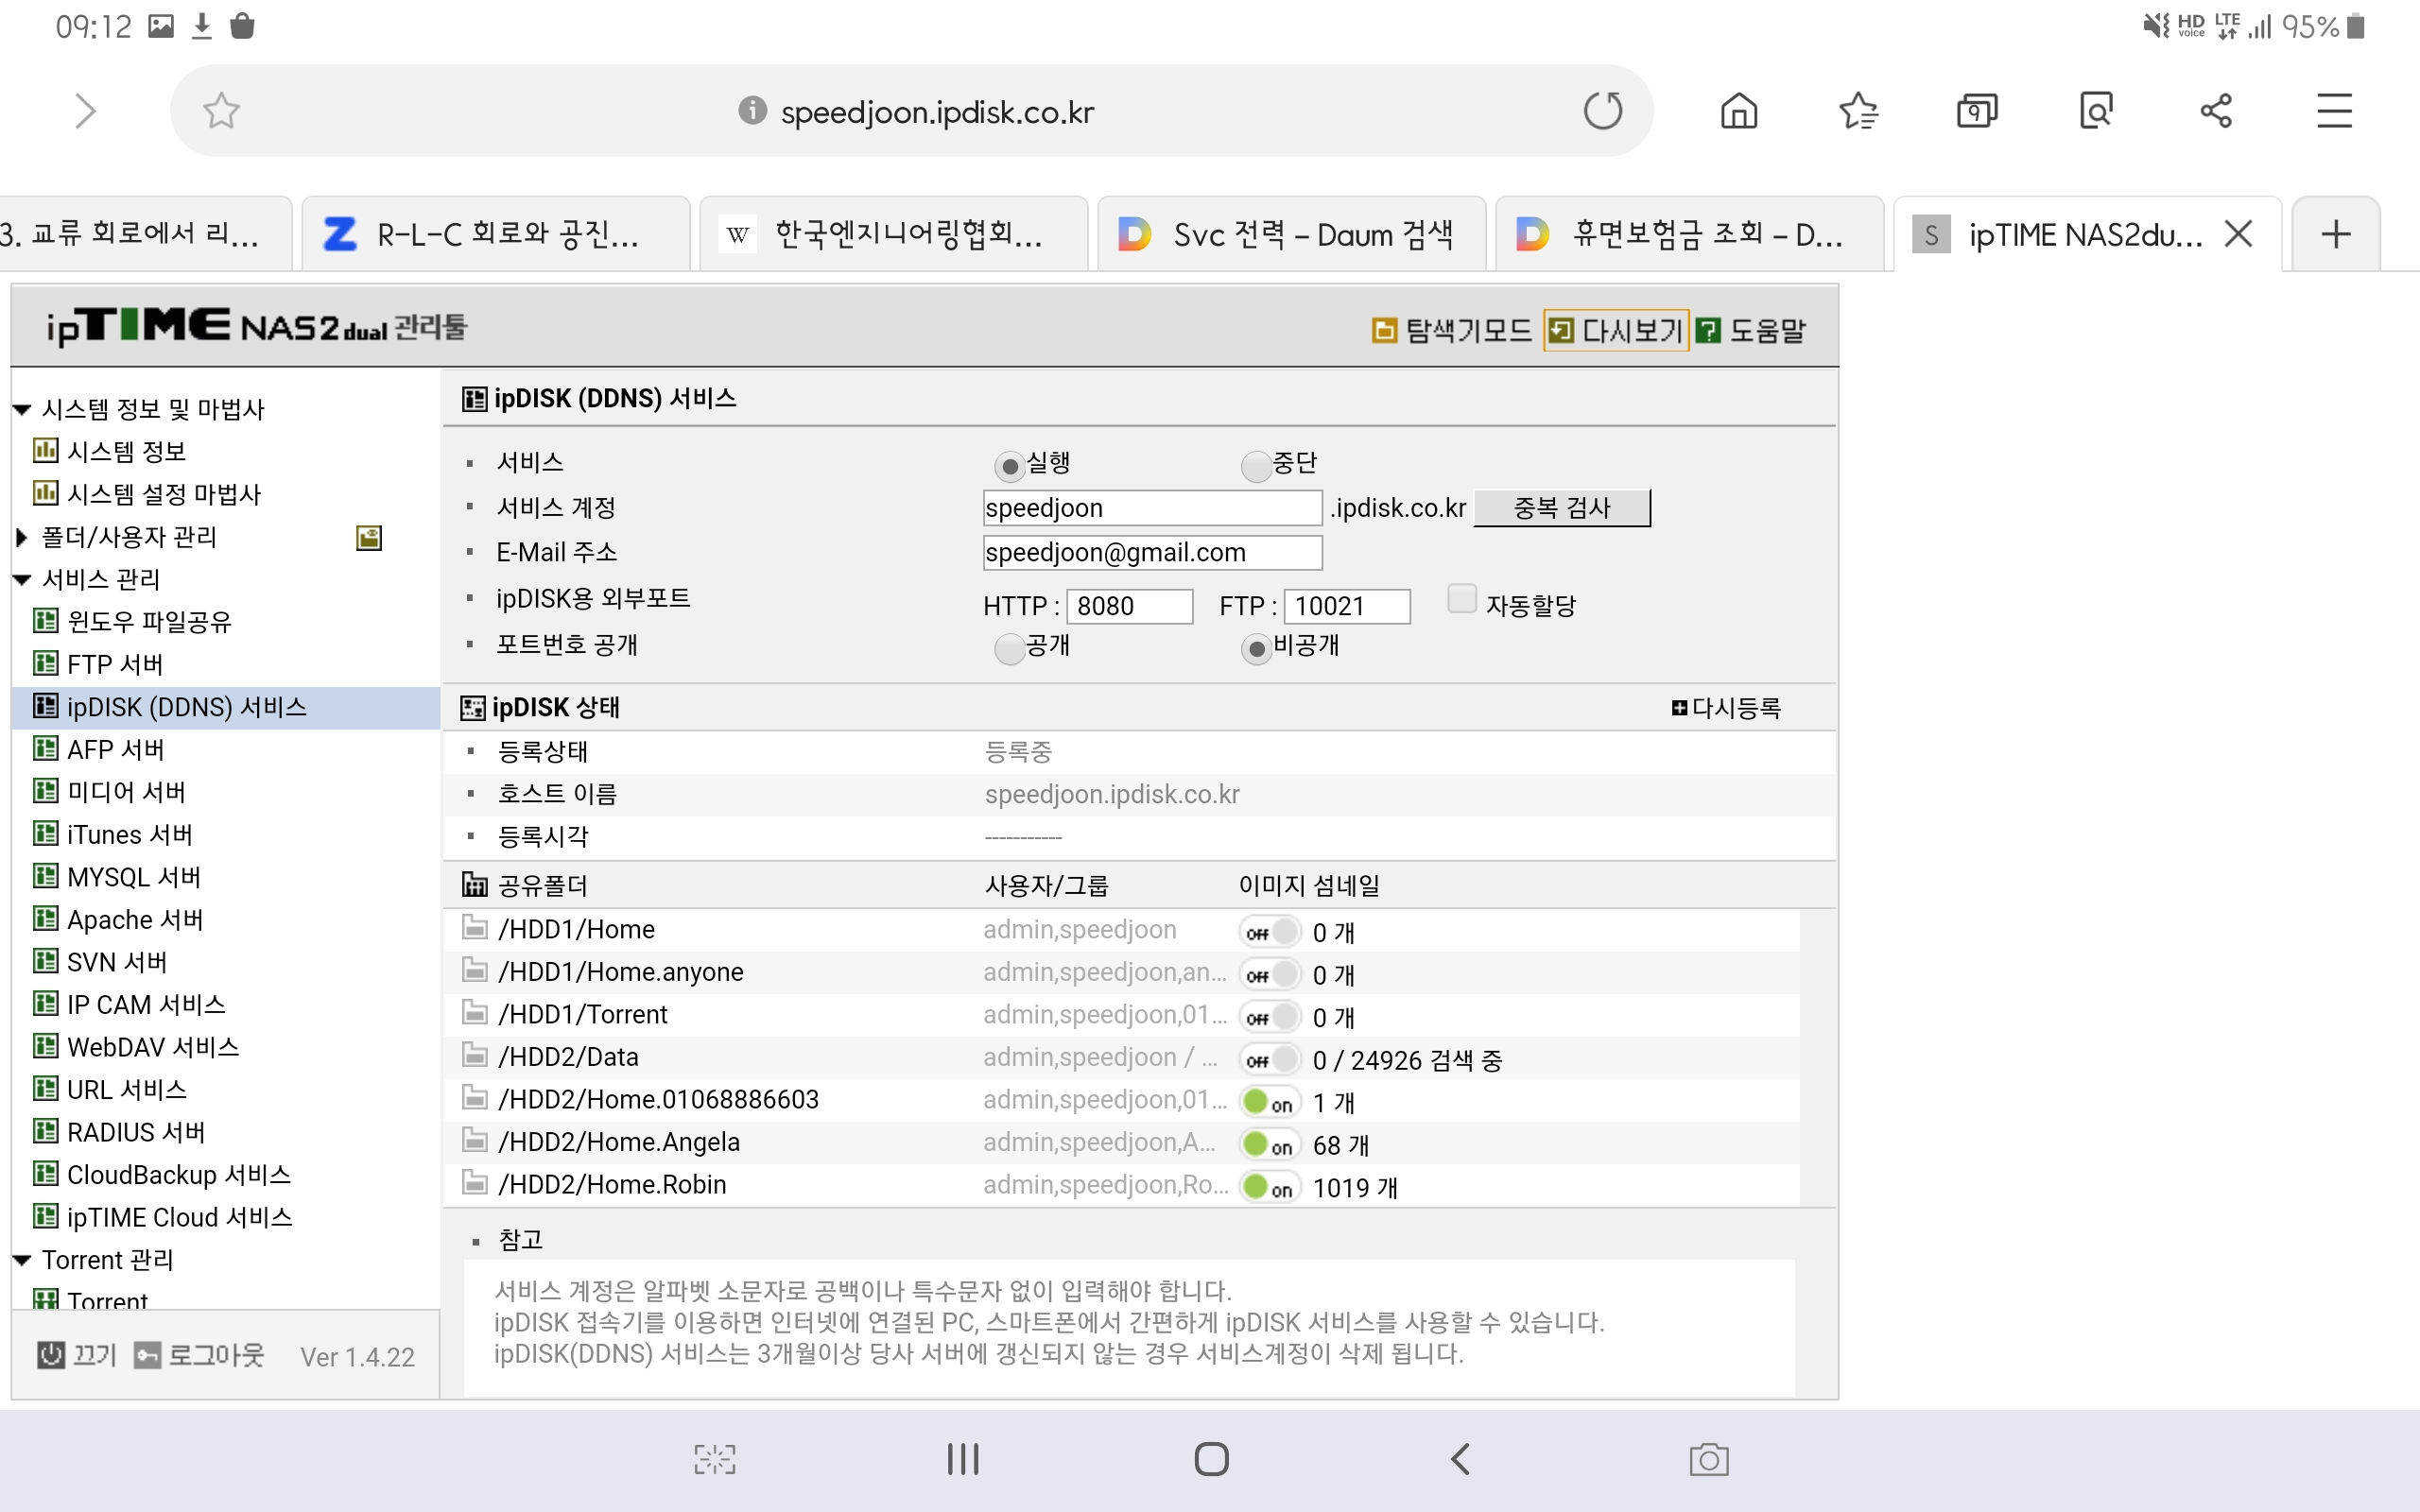This screenshot has height=1512, width=2420.
Task: Select the 중단 service radio button
Action: (1255, 466)
